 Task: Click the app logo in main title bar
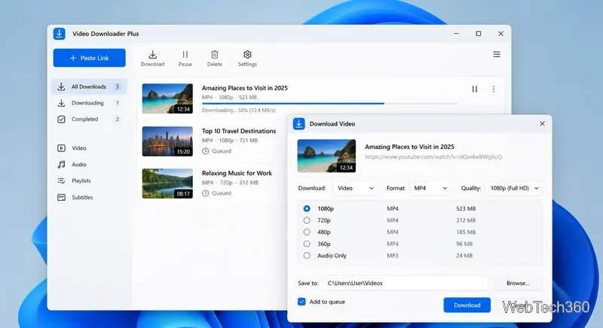[x=60, y=34]
